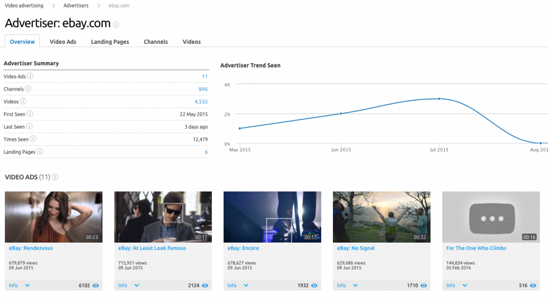
Task: Click Aug 2015 data point on trend chart
Action: pyautogui.click(x=541, y=143)
